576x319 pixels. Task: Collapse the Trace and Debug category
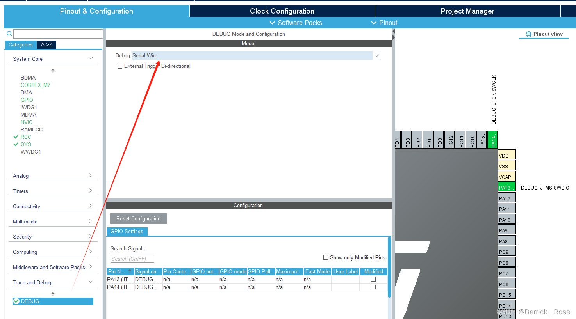pos(91,282)
